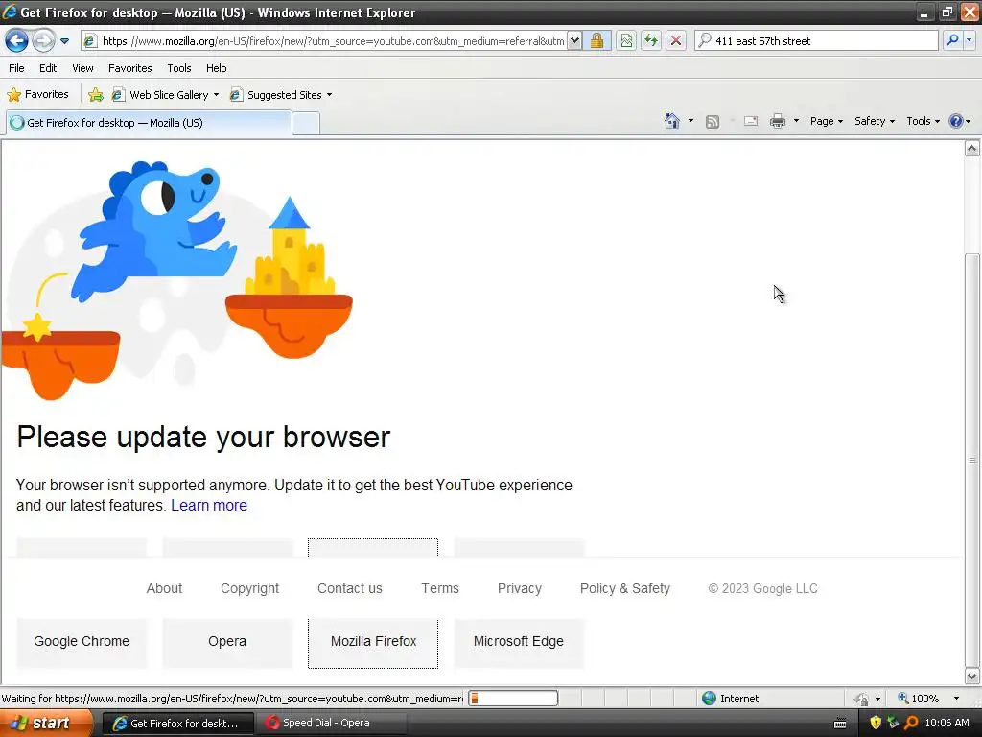Click the 'Learn more' link

pyautogui.click(x=209, y=505)
